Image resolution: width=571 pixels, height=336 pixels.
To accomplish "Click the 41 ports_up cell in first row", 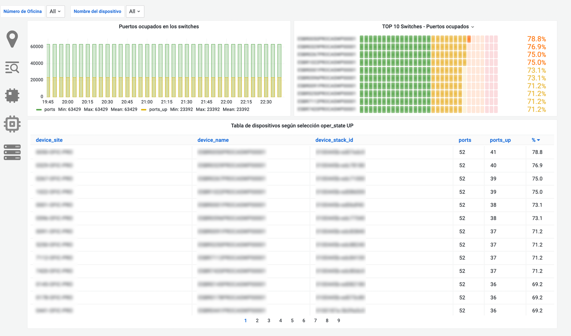I will coord(493,152).
